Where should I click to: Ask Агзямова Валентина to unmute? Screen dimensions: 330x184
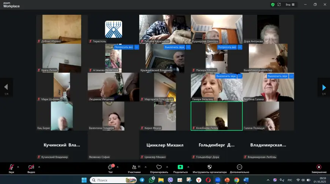pos(124,47)
